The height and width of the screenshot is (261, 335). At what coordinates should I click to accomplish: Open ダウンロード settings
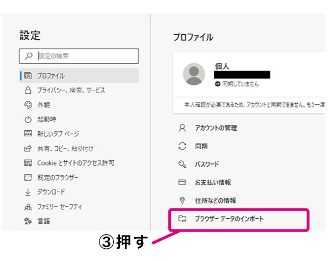(x=51, y=192)
